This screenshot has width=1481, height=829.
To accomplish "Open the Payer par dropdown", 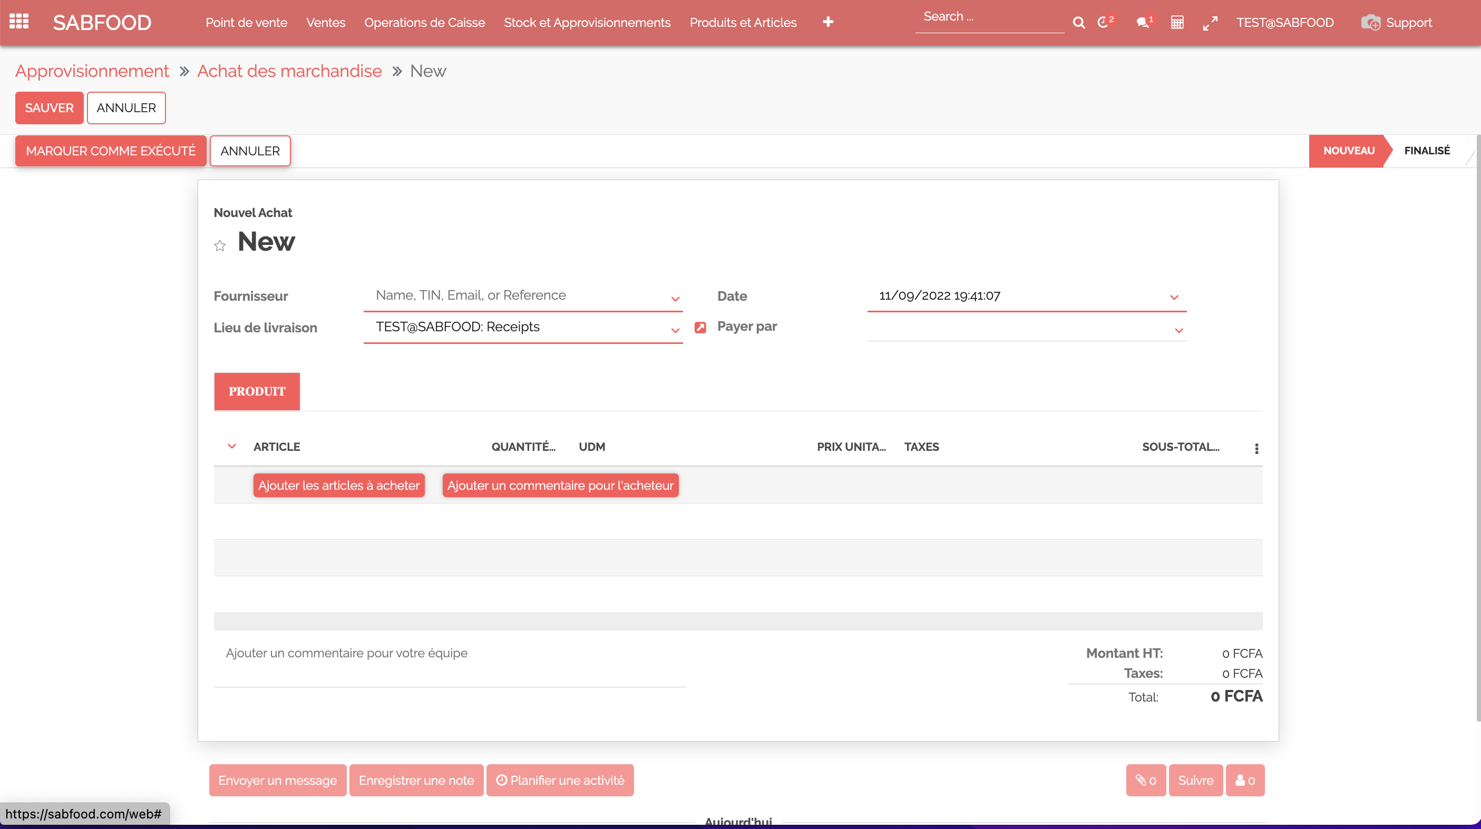I will pos(1178,330).
